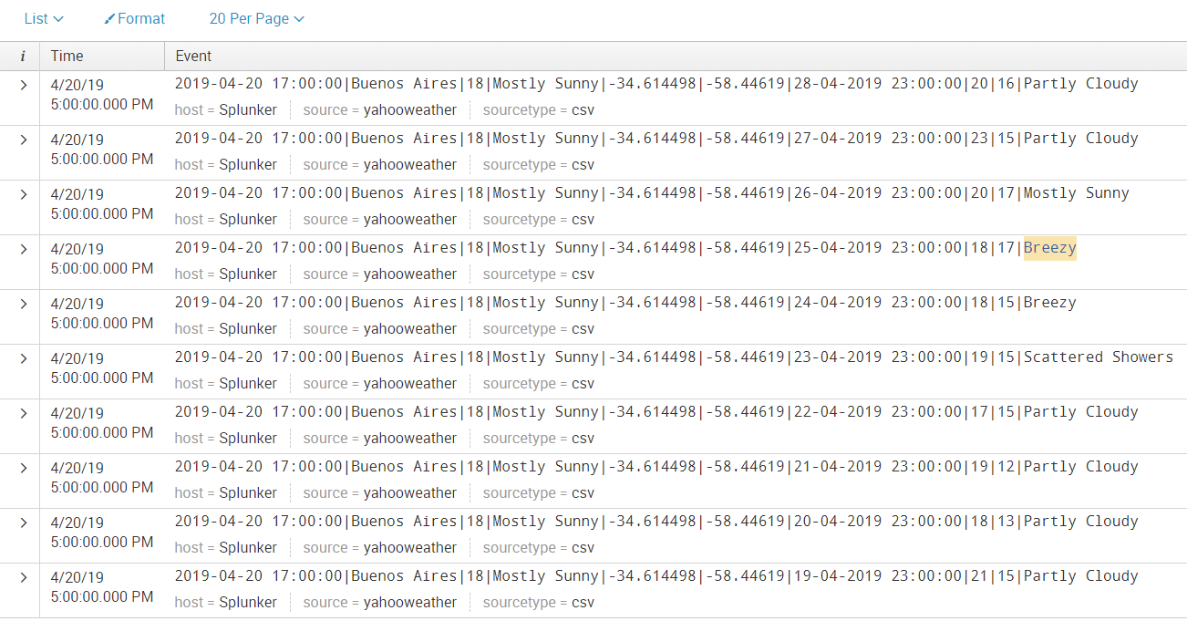This screenshot has width=1187, height=621.
Task: Open the List display dropdown
Action: (43, 18)
